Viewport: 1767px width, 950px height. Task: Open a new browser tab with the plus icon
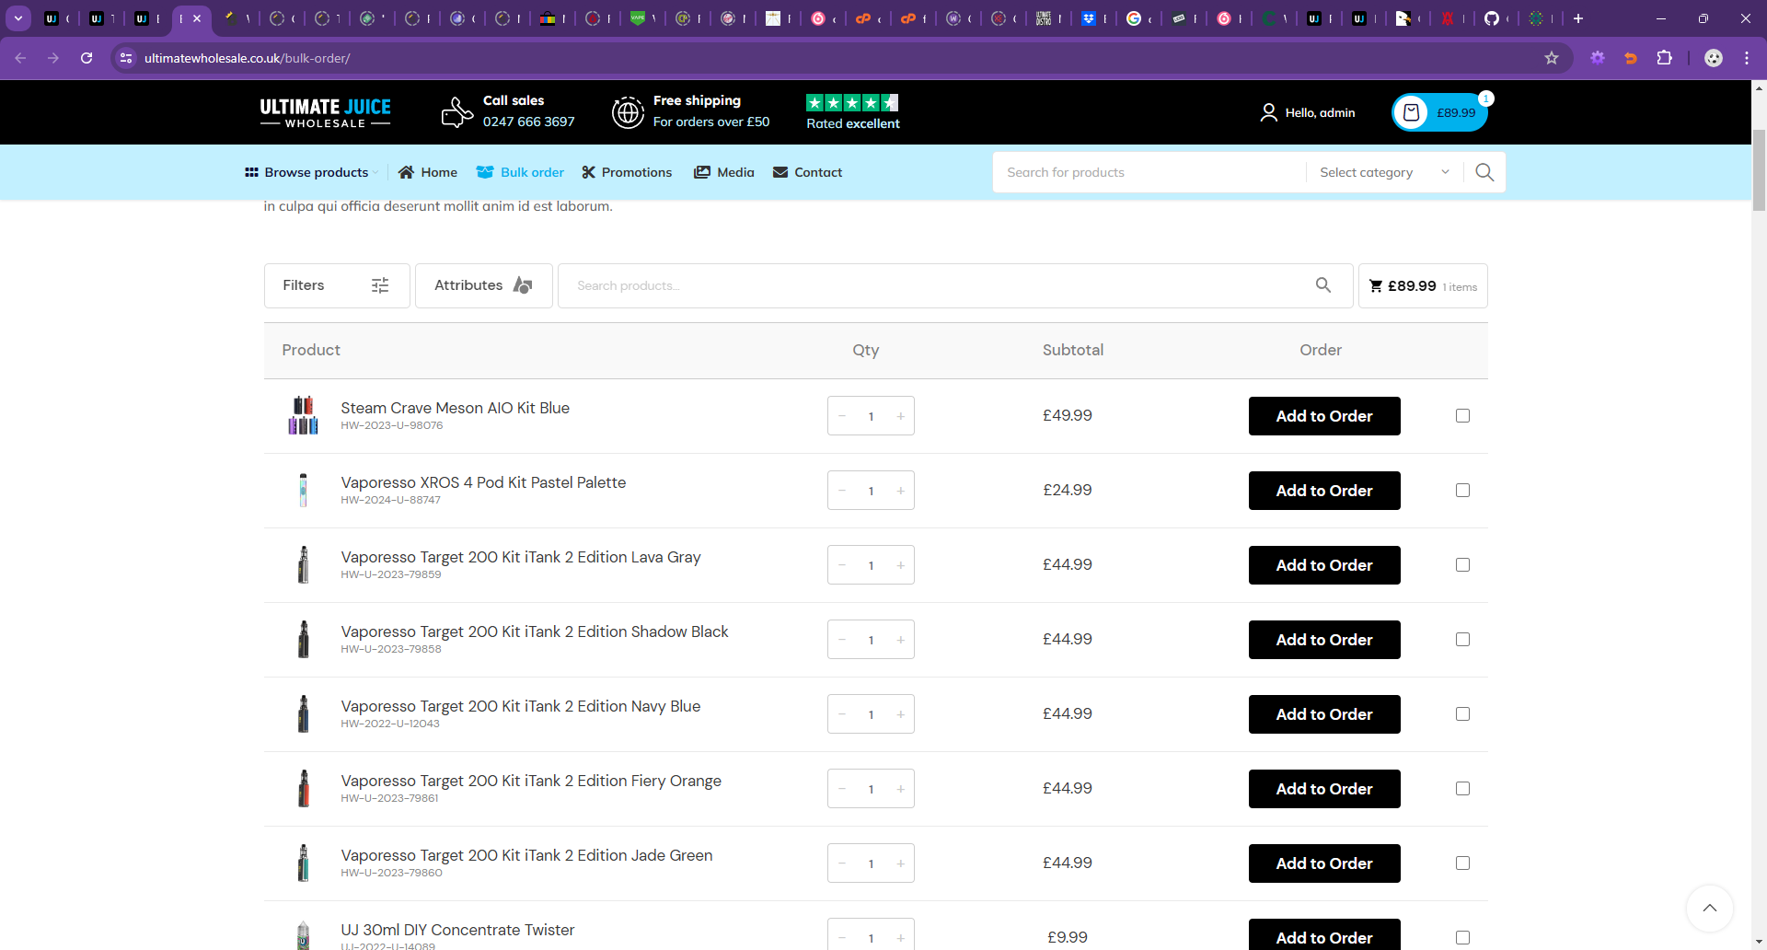tap(1578, 18)
